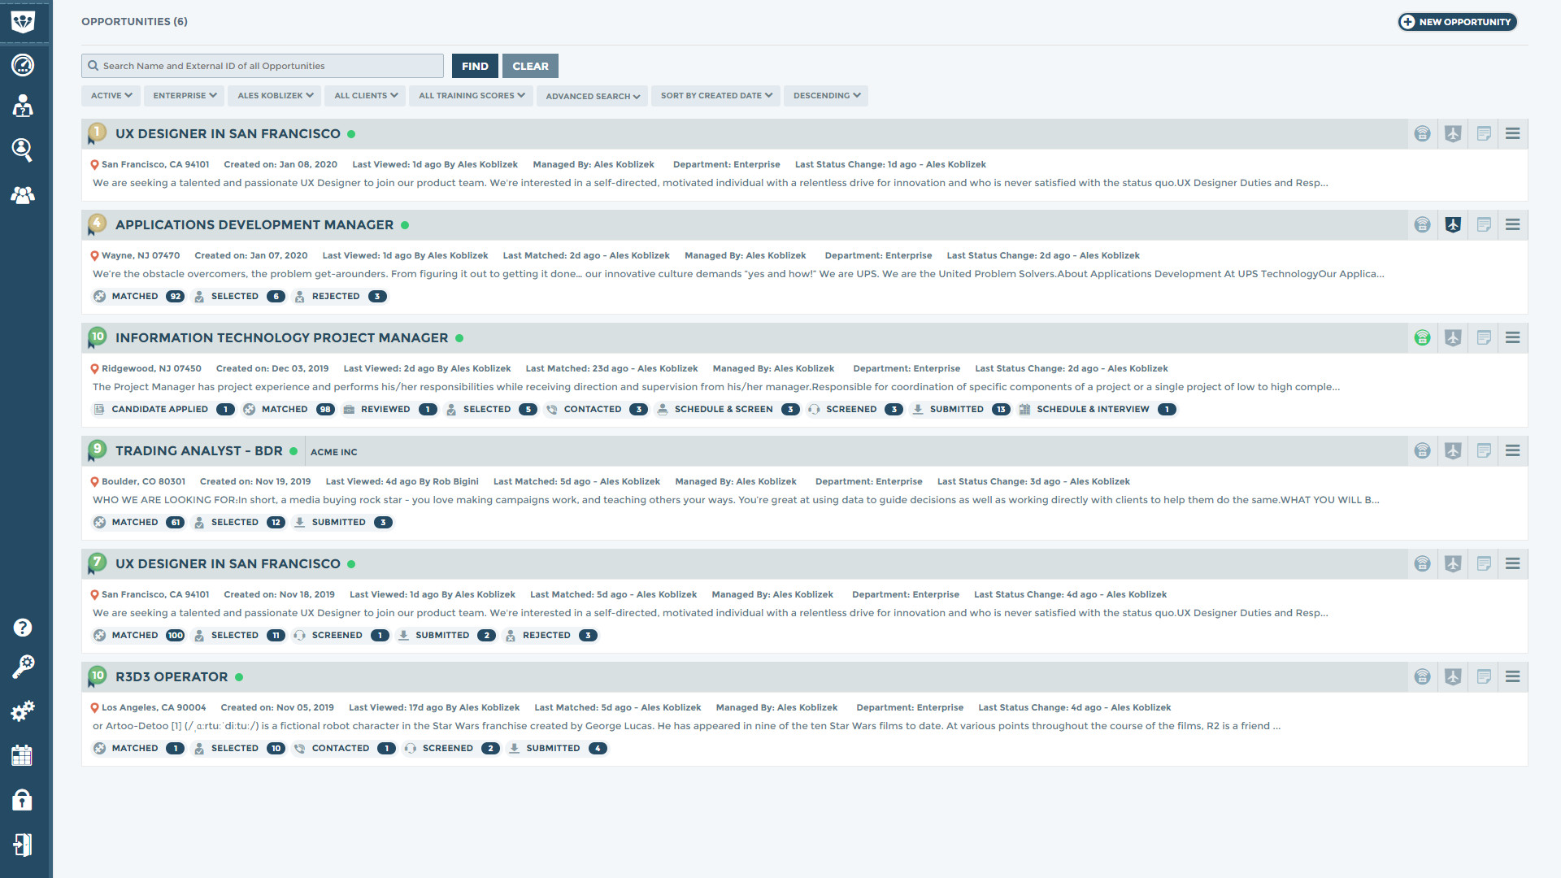The image size is (1561, 878).
Task: Toggle airplane badge on Applications Development Manager
Action: click(x=1453, y=224)
